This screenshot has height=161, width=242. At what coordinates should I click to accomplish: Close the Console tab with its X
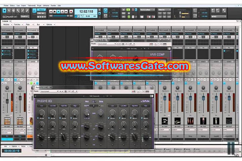pyautogui.click(x=10, y=21)
